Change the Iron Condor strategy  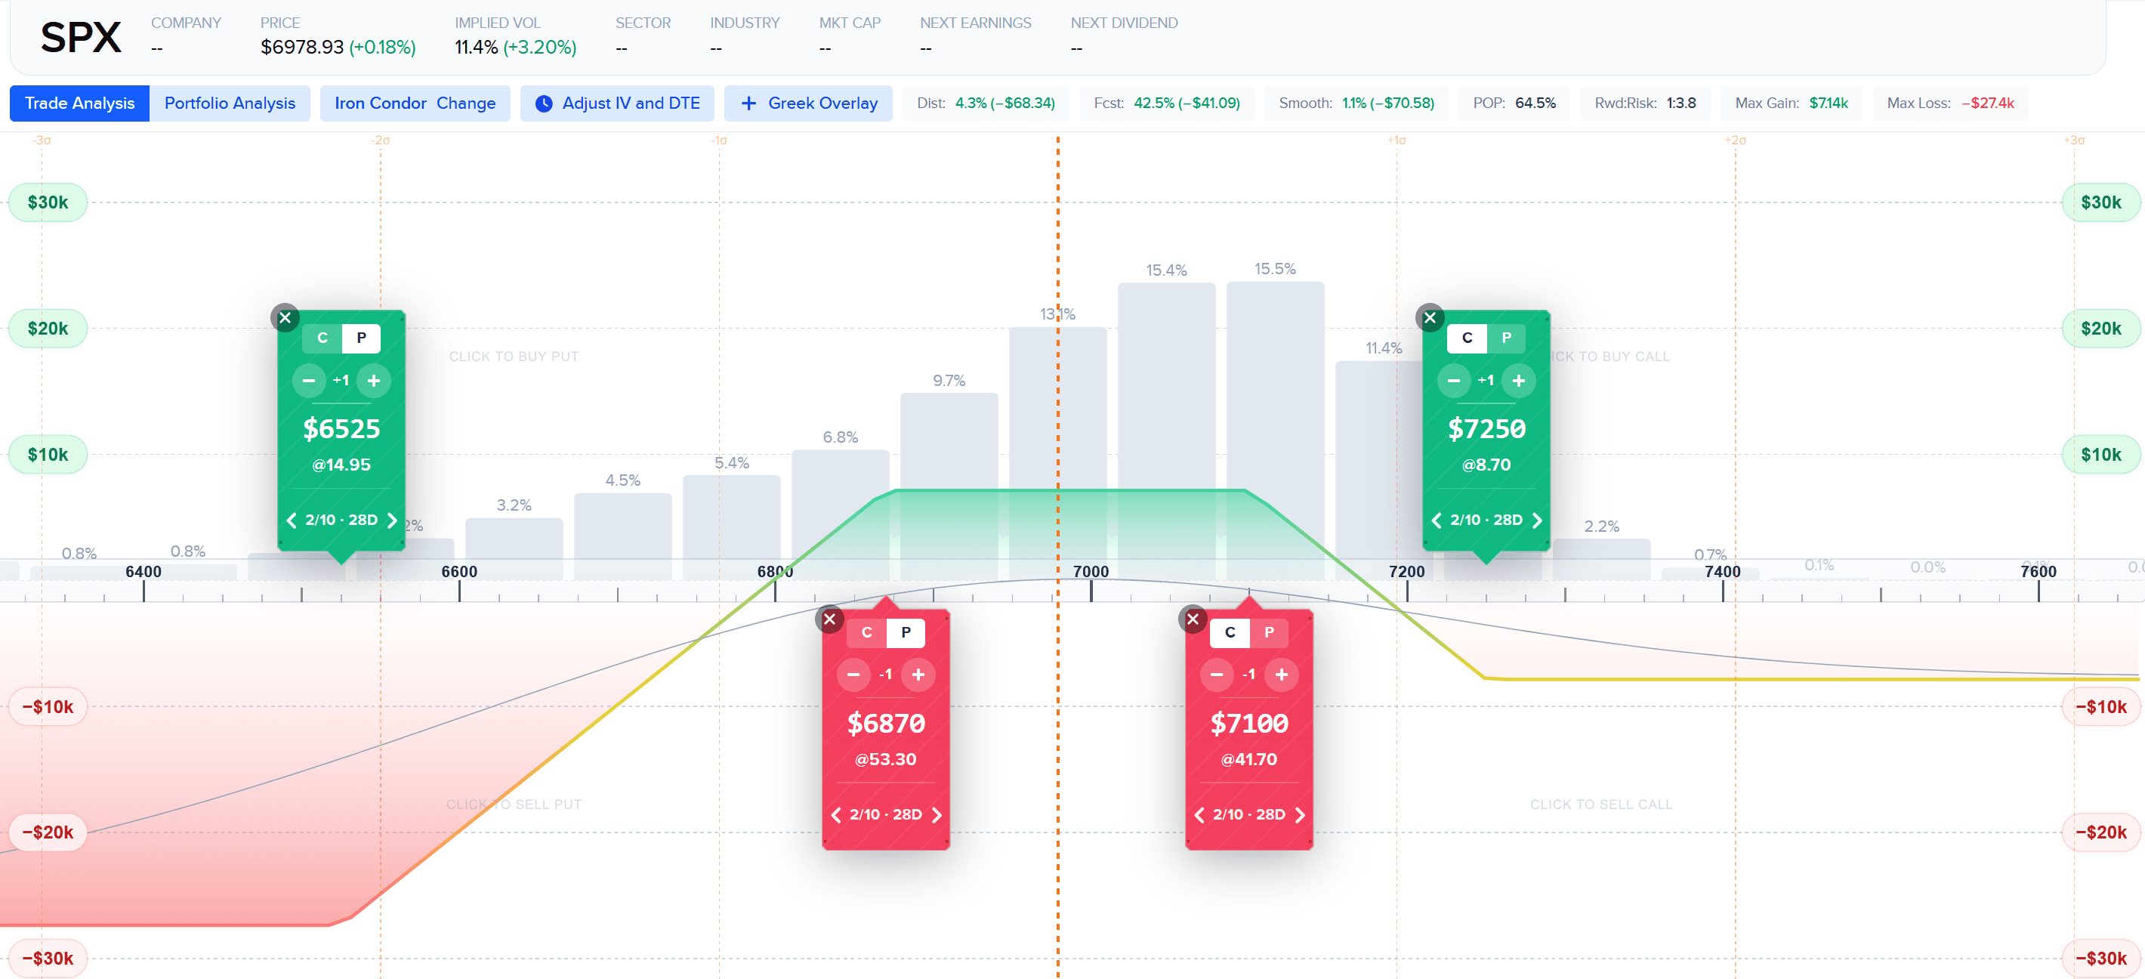coord(465,103)
